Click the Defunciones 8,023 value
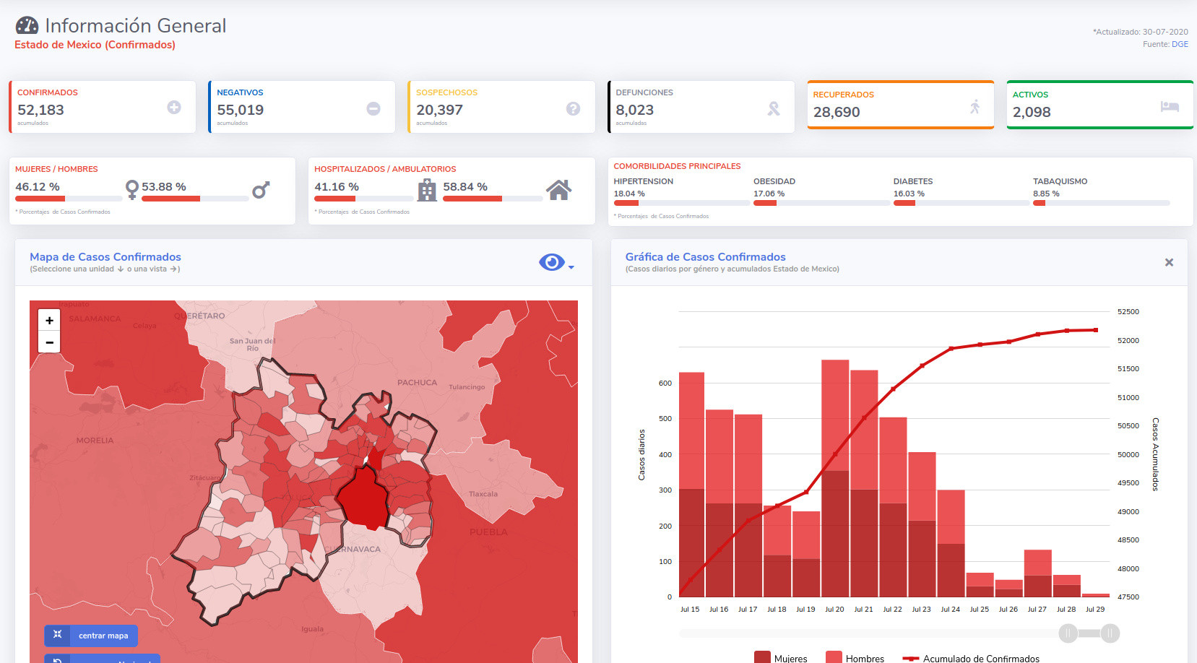Screen dimensions: 1197x663 click(x=634, y=110)
